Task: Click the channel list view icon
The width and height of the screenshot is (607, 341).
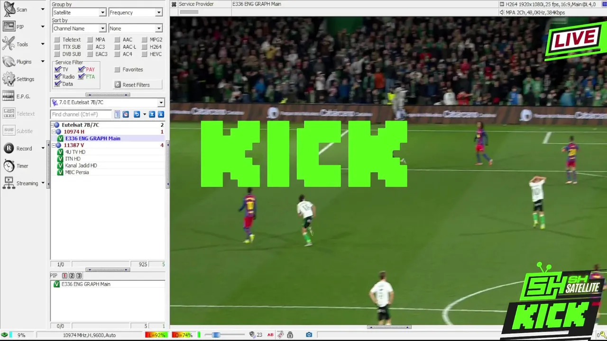Action: [x=117, y=114]
